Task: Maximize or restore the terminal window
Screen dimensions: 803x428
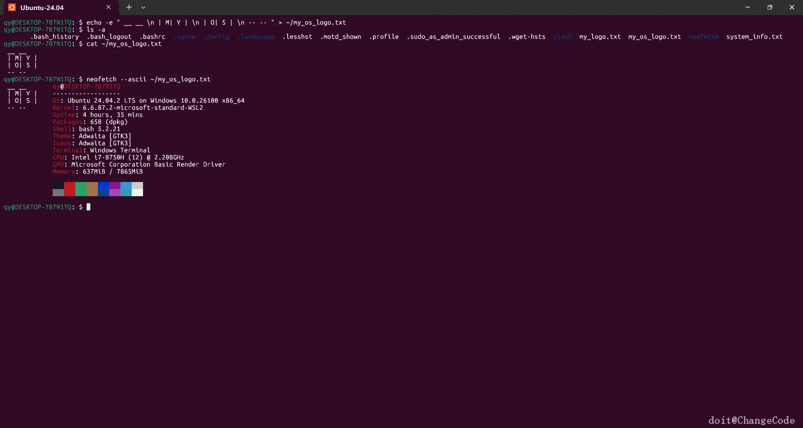Action: point(770,8)
